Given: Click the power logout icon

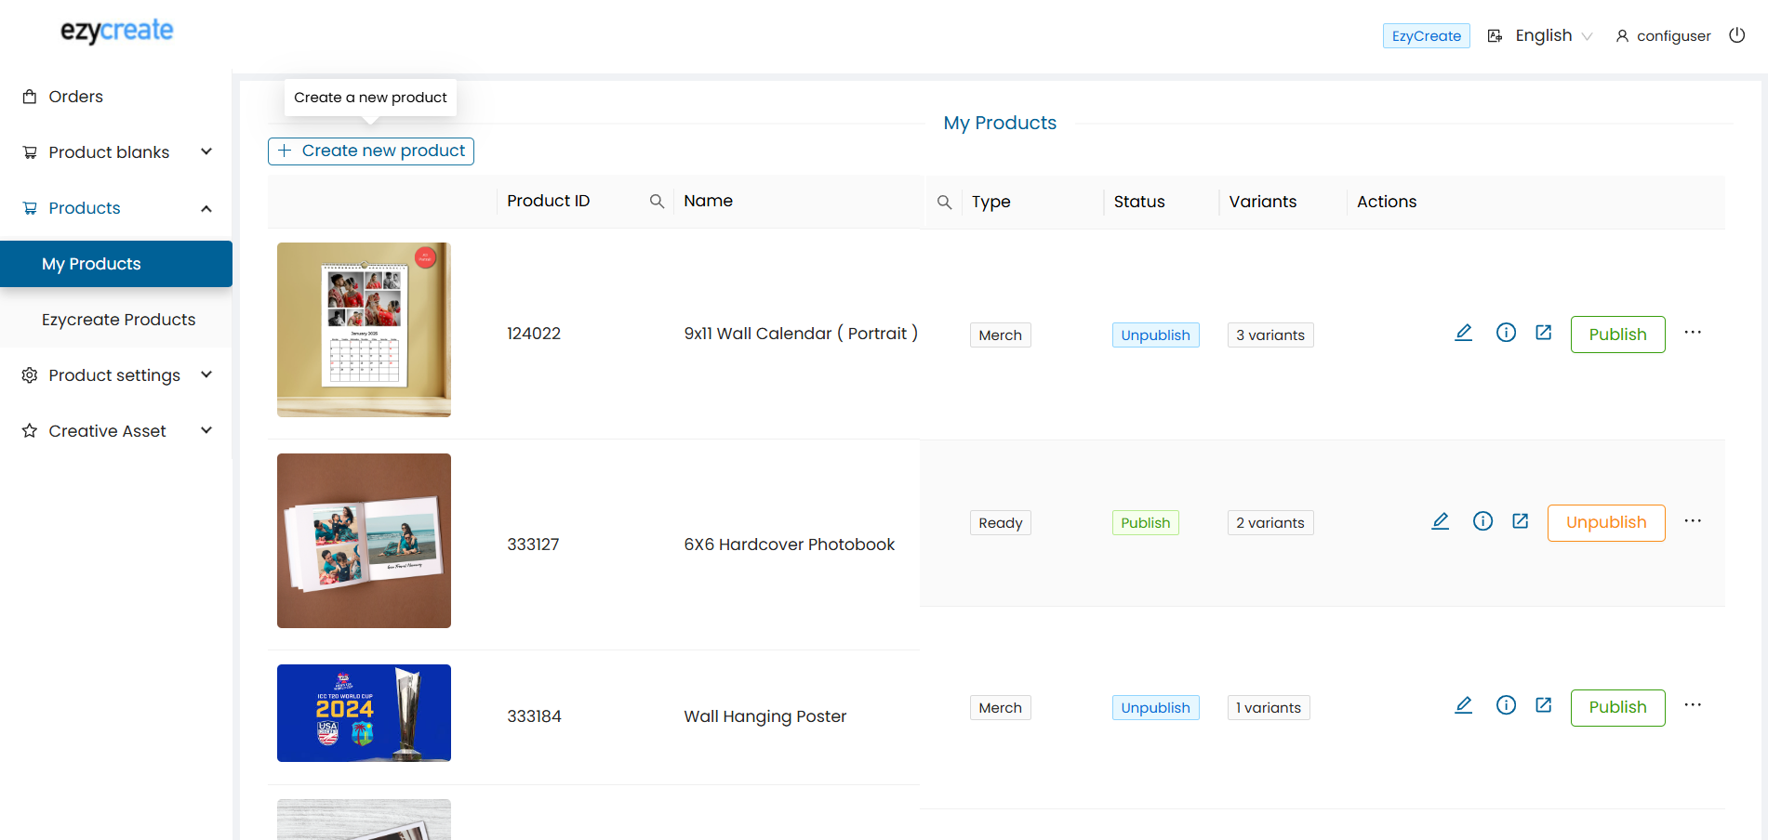Looking at the screenshot, I should 1736,35.
